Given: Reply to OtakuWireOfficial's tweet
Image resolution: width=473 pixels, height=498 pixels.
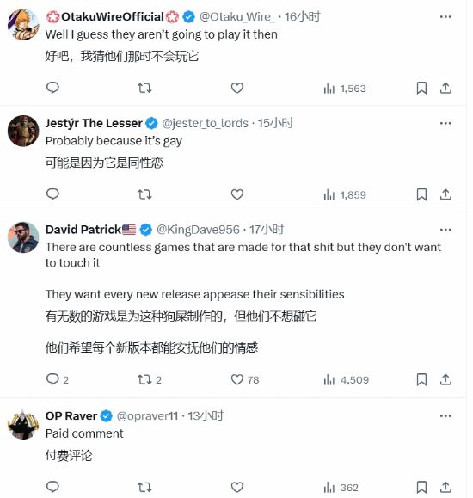Looking at the screenshot, I should tap(52, 88).
